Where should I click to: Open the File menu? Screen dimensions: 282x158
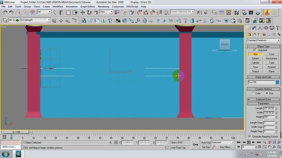point(3,7)
